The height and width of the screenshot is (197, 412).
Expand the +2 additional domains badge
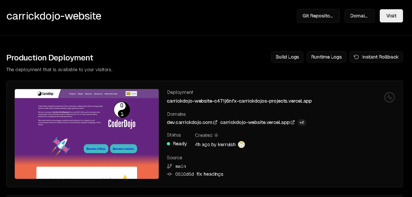pos(302,122)
